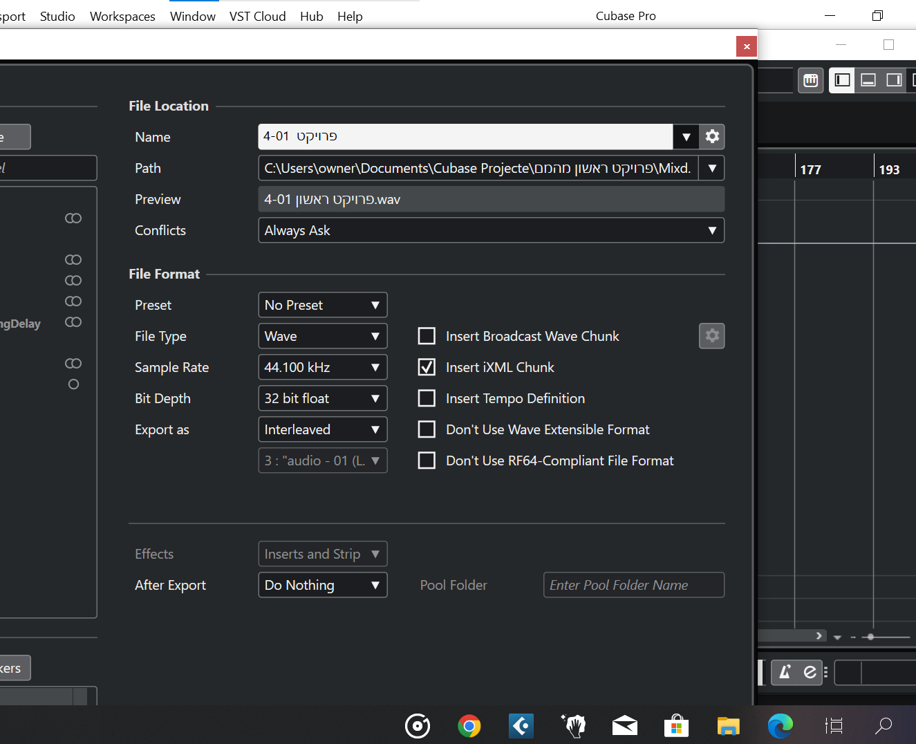
Task: Click the Enter Pool Folder Name field
Action: coord(634,585)
